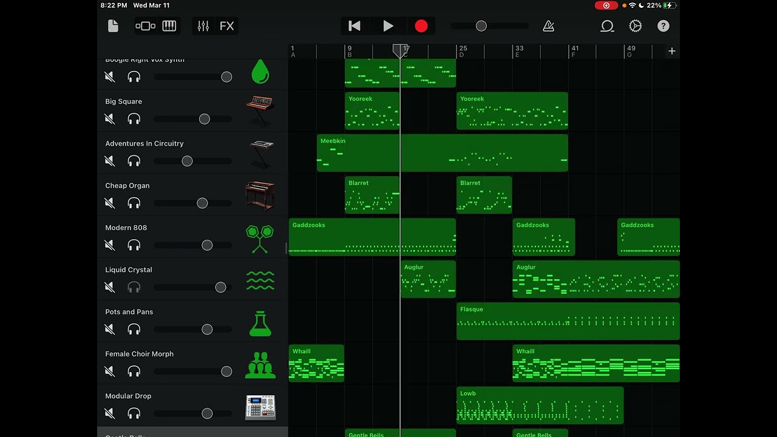Mute the Cheap Organ track

(x=110, y=203)
